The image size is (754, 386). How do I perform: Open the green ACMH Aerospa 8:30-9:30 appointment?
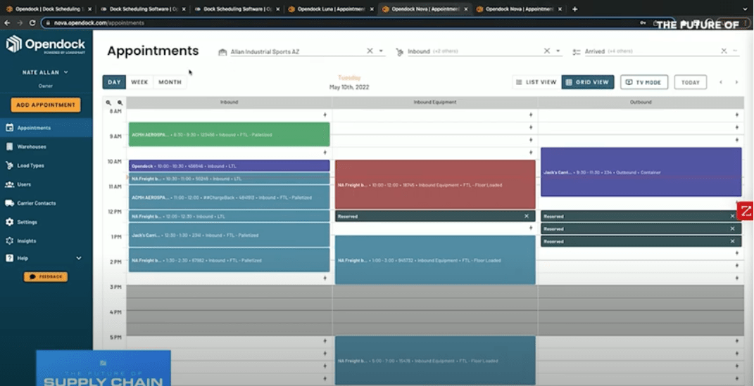pyautogui.click(x=229, y=134)
